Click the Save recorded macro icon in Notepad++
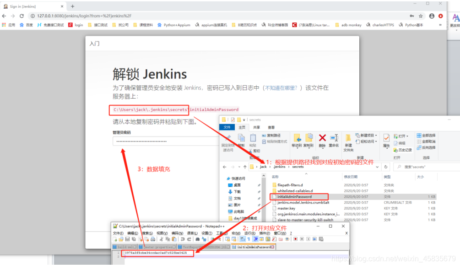This screenshot has height=267, width=460. 321,239
